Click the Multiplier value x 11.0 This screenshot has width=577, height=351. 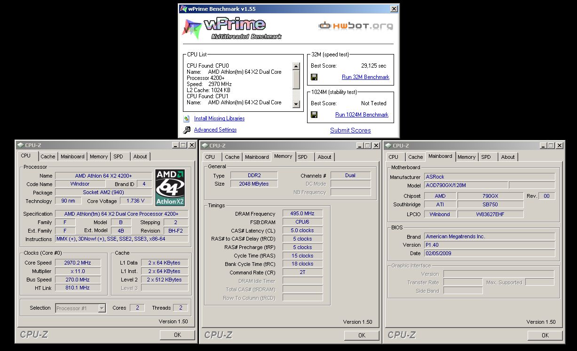[78, 271]
